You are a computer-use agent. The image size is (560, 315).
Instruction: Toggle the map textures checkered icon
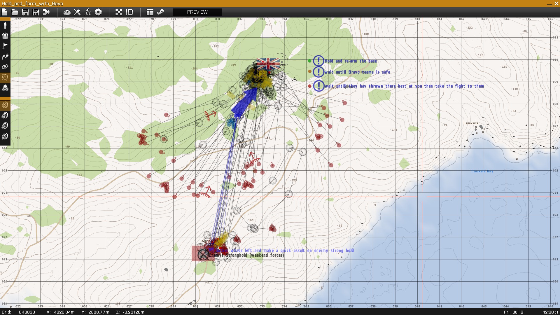[x=119, y=12]
